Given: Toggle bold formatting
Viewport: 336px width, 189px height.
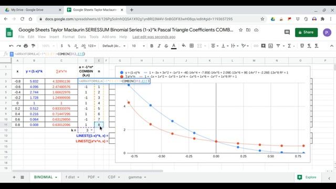Looking at the screenshot, I should pos(152,46).
